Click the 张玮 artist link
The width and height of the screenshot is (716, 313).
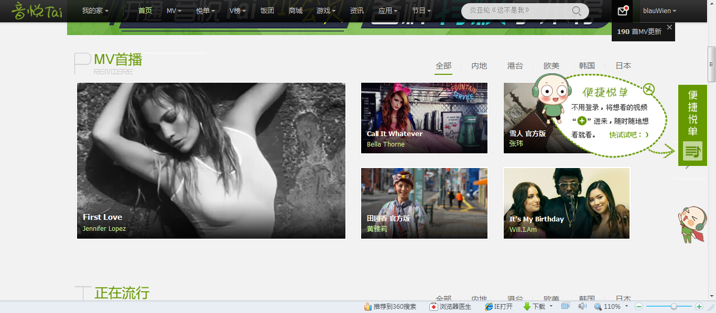516,143
